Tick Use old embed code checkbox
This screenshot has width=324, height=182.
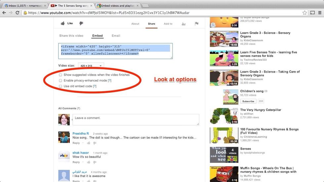[x=60, y=86]
